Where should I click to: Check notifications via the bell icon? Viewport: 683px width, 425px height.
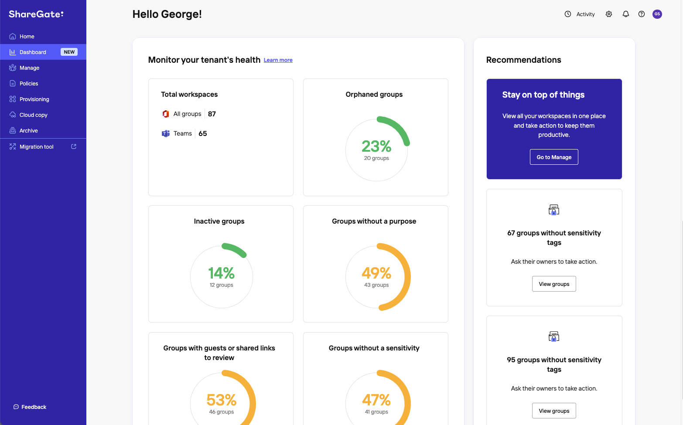(625, 14)
